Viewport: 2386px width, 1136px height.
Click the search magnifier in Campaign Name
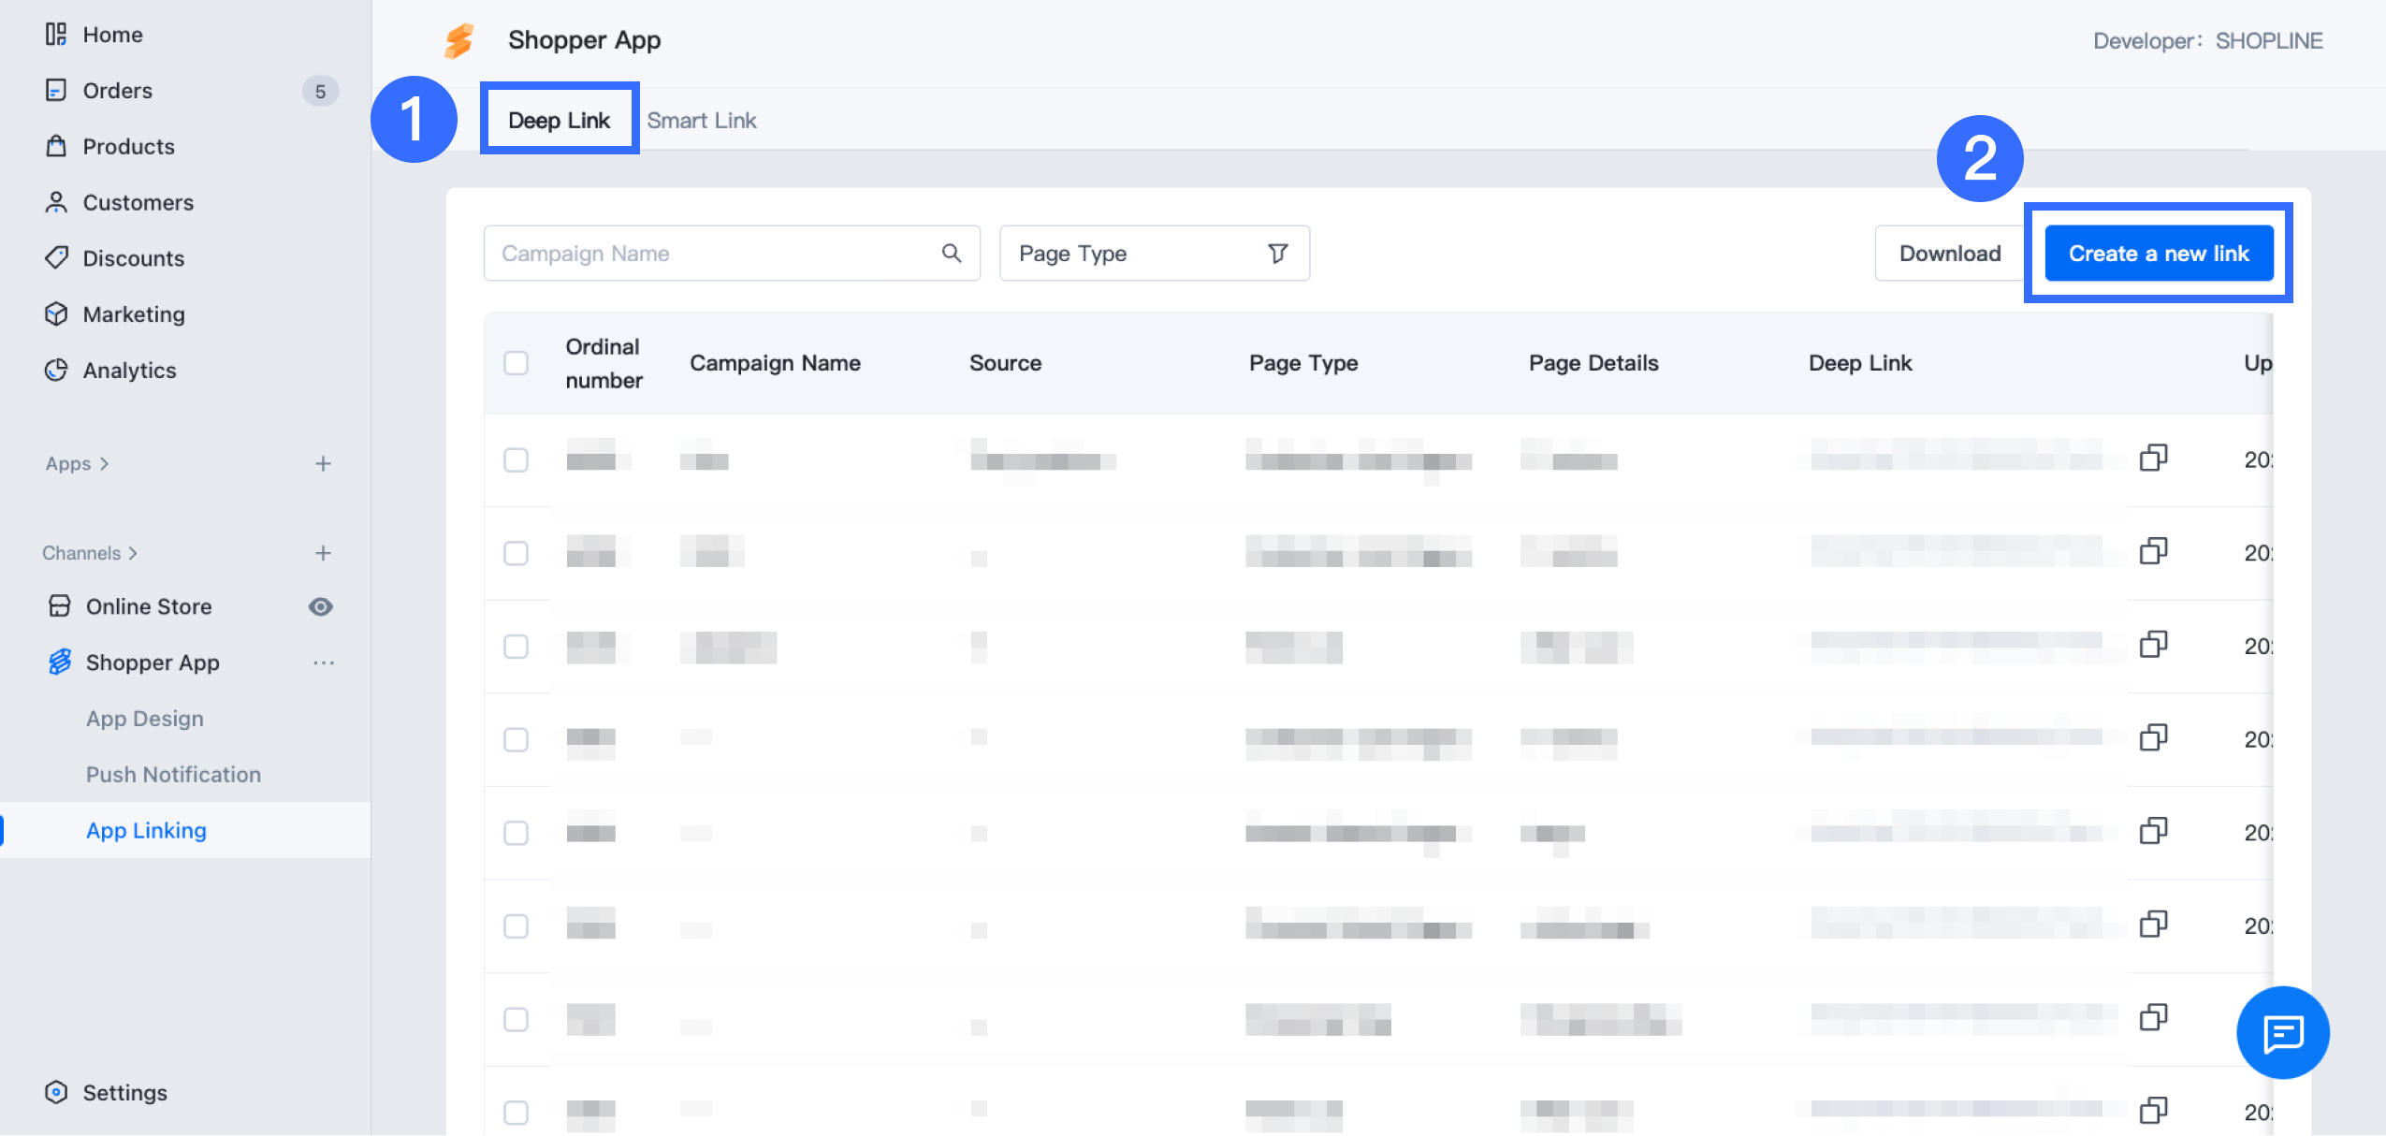tap(952, 253)
